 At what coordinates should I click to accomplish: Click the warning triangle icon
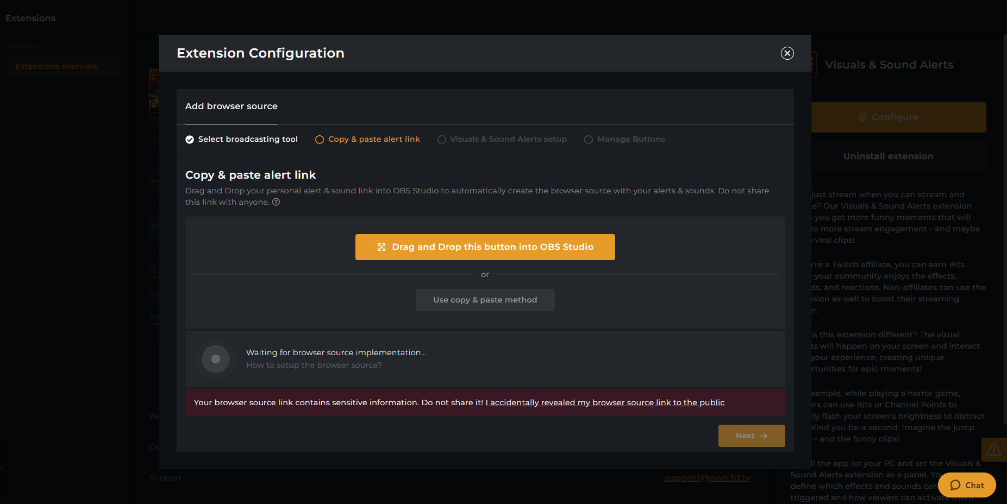coord(994,450)
